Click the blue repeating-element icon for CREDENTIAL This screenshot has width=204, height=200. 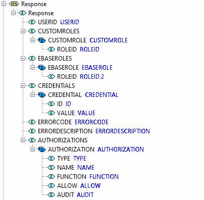42,95
